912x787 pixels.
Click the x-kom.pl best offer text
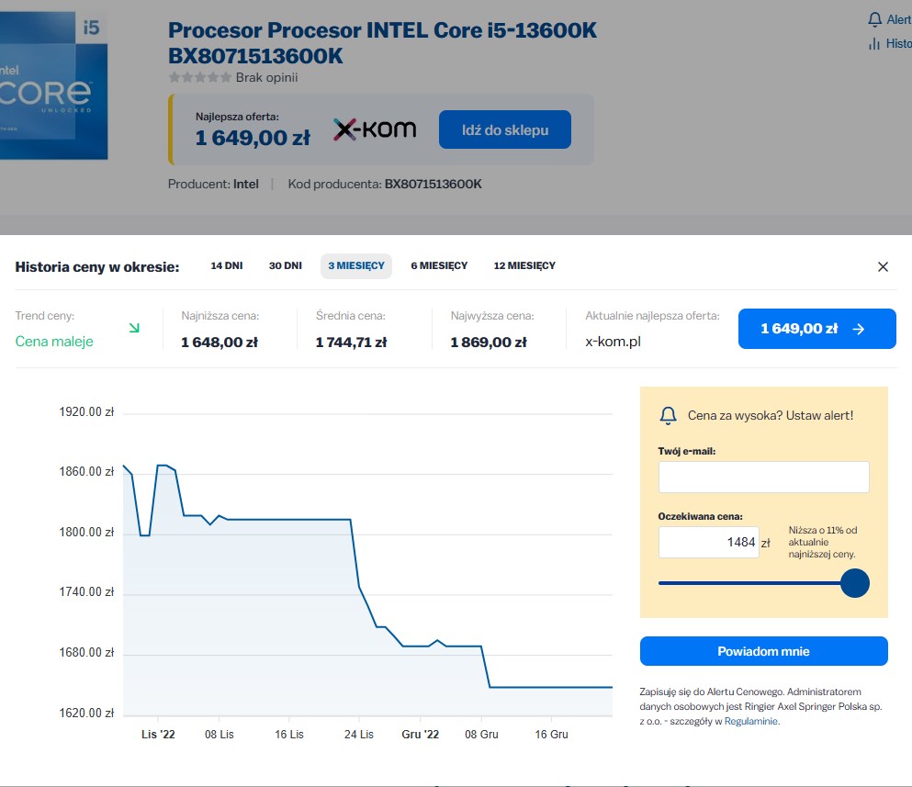tap(613, 342)
